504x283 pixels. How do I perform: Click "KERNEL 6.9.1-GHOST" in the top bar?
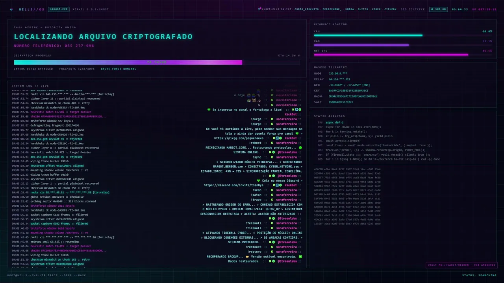coord(91,9)
